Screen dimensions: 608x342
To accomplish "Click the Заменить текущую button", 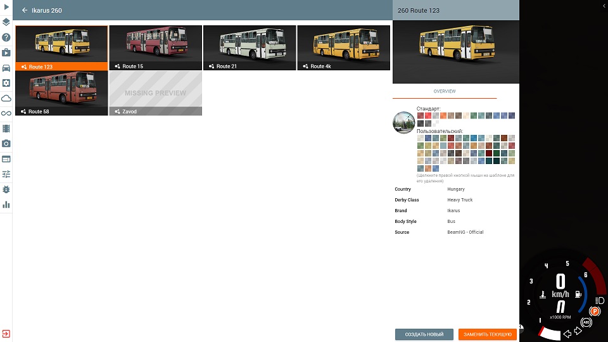I will (x=487, y=334).
